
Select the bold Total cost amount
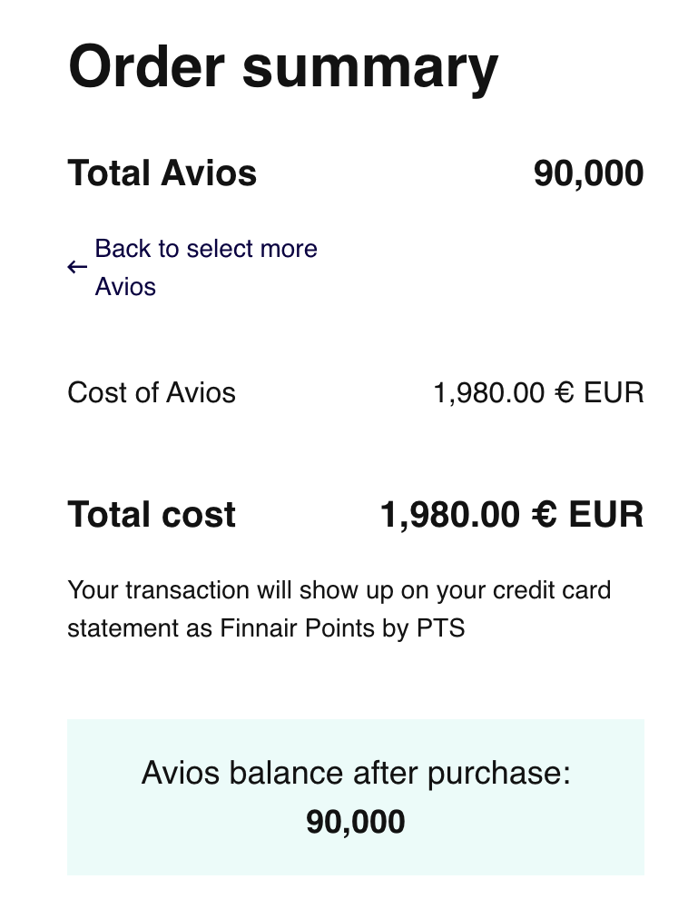(511, 515)
